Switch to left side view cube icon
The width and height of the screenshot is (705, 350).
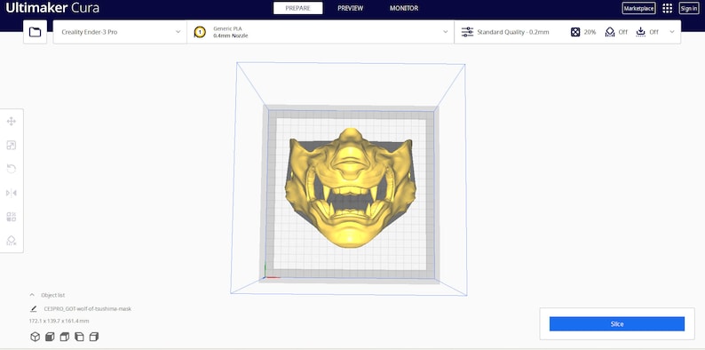[x=79, y=337]
